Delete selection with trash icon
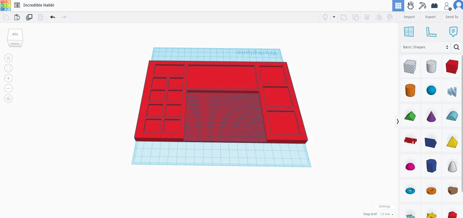463x218 pixels. (x=41, y=17)
